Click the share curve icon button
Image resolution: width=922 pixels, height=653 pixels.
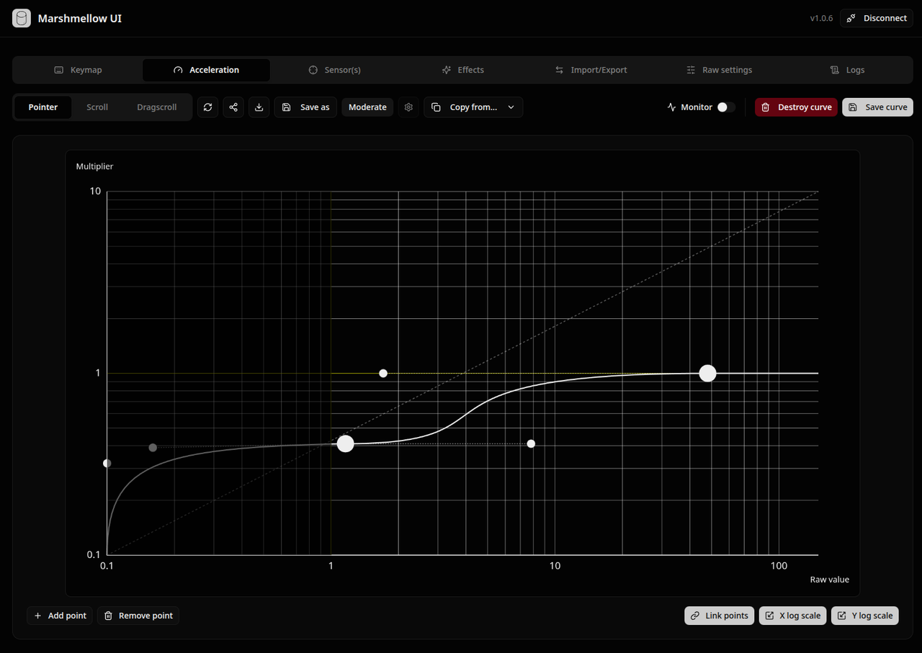click(x=233, y=107)
